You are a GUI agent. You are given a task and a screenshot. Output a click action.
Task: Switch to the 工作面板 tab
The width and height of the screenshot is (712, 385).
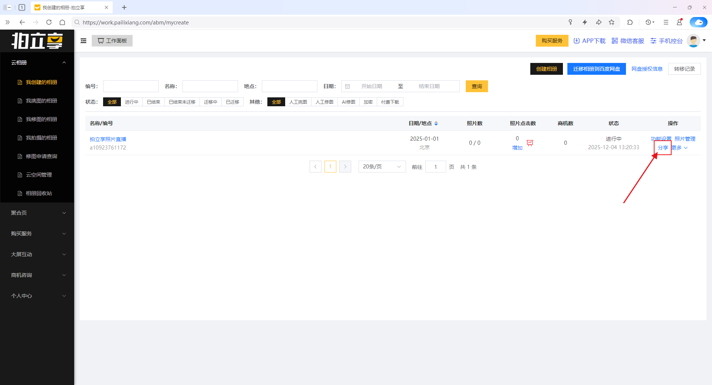pos(112,41)
